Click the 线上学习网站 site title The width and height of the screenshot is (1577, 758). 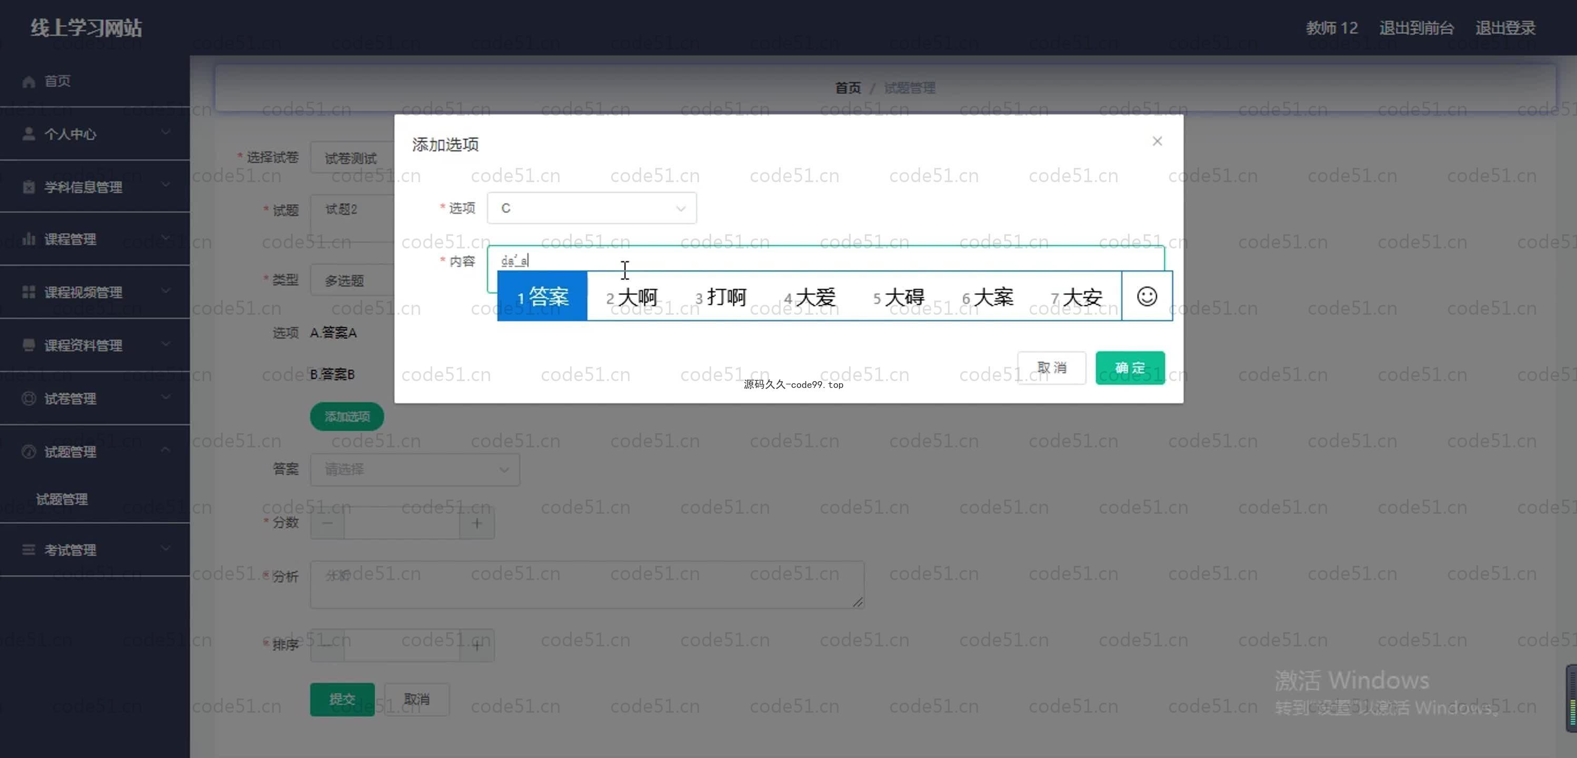point(86,27)
